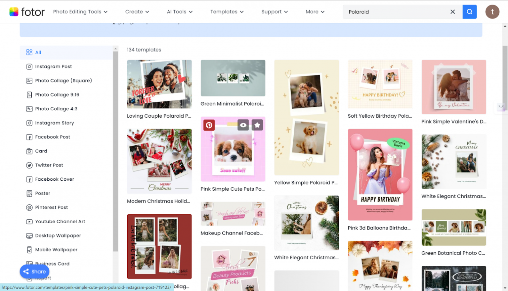The height and width of the screenshot is (291, 508).
Task: Clear the Polaroid search text
Action: (x=452, y=12)
